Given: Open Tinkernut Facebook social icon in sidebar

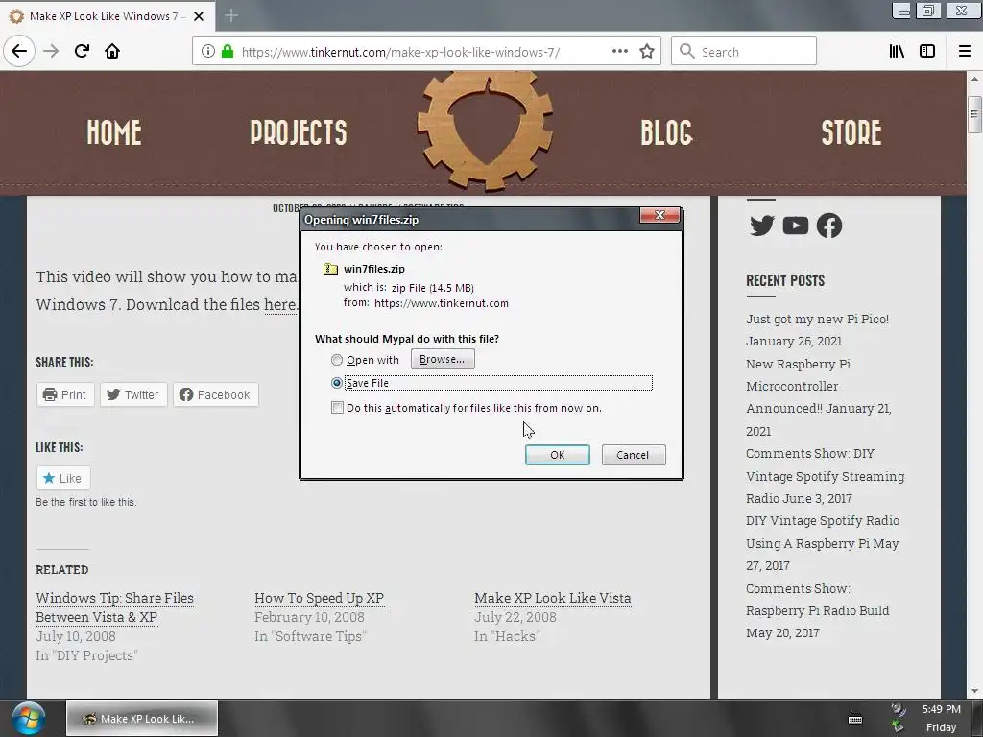Looking at the screenshot, I should (x=829, y=226).
